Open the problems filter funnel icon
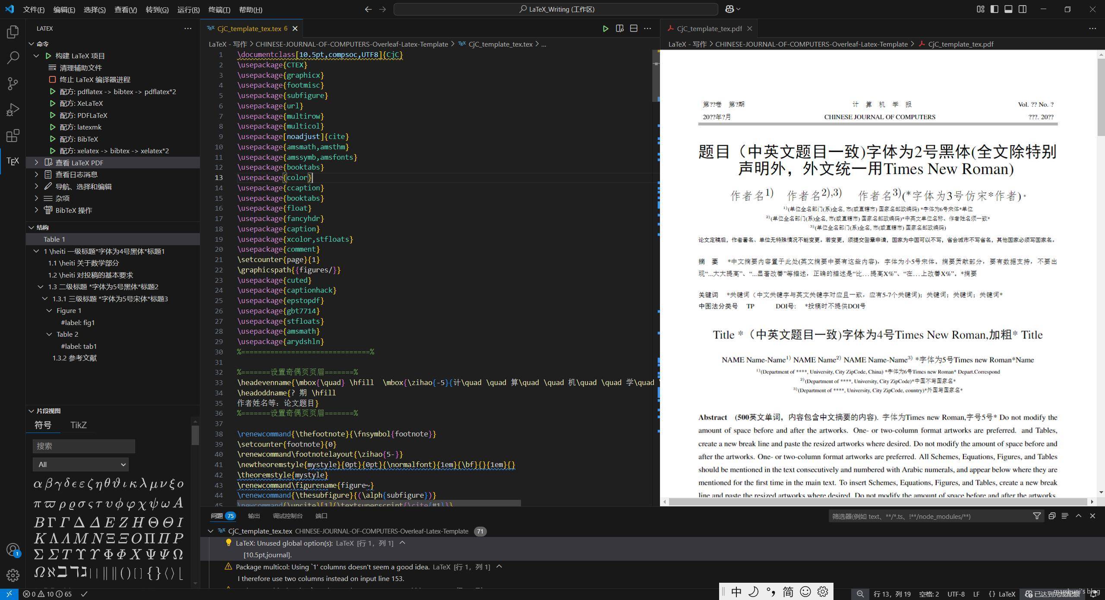This screenshot has width=1105, height=600. pyautogui.click(x=1037, y=516)
